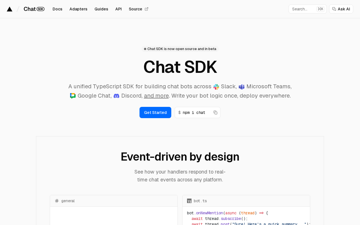Click the Vercel triangle logo
The image size is (360, 225).
point(10,9)
